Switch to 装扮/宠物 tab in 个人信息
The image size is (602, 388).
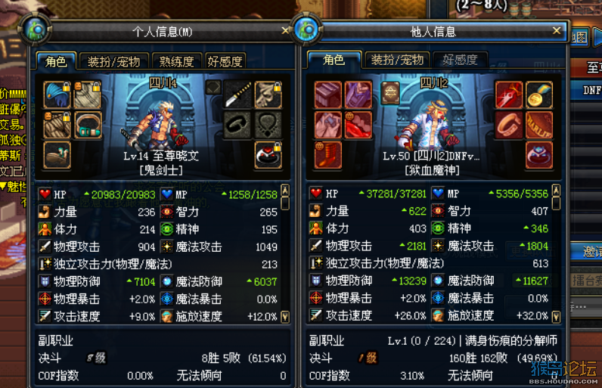[x=113, y=61]
